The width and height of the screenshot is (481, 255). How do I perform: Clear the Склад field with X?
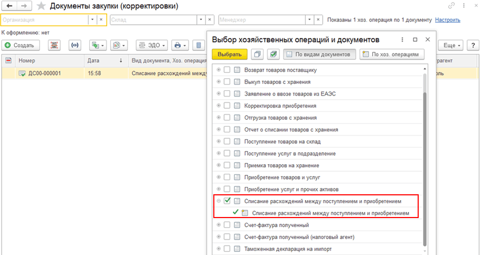coord(209,20)
